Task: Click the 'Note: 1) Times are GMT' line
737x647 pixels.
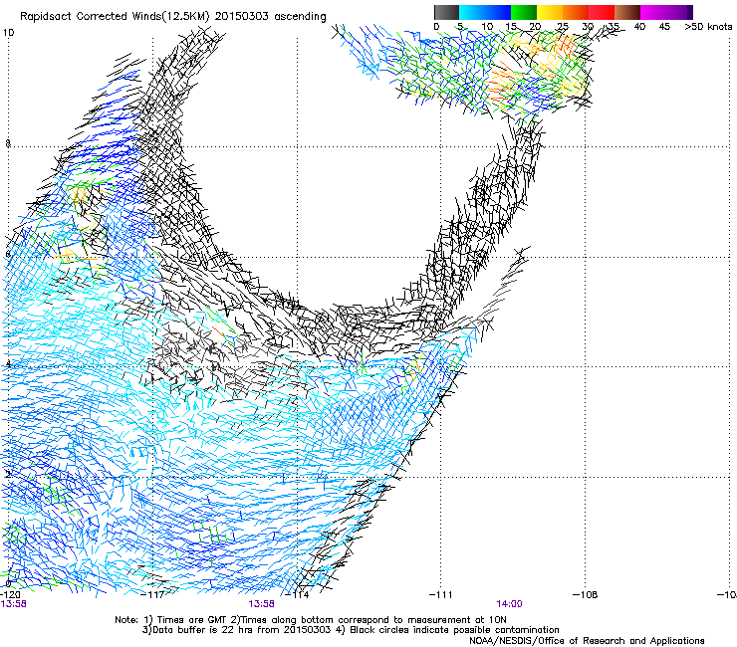Action: (311, 620)
